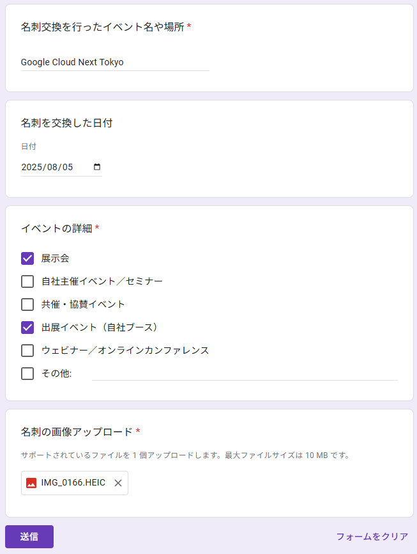Uncheck 出展イベント（自社ブース） checkbox
The height and width of the screenshot is (554, 417).
tap(27, 328)
